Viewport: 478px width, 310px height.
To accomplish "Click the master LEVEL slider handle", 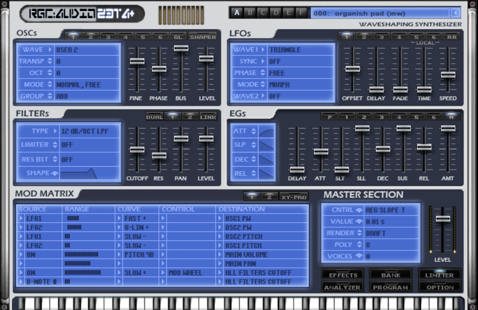I will pos(443,218).
